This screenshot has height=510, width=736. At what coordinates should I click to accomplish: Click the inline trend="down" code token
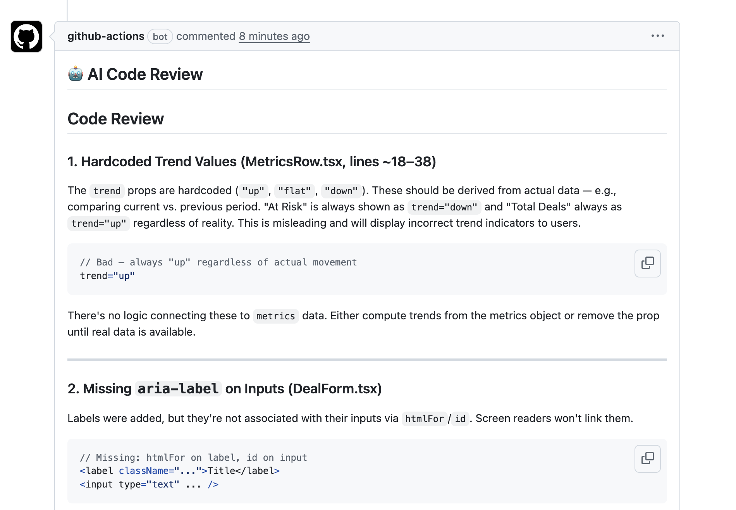444,207
